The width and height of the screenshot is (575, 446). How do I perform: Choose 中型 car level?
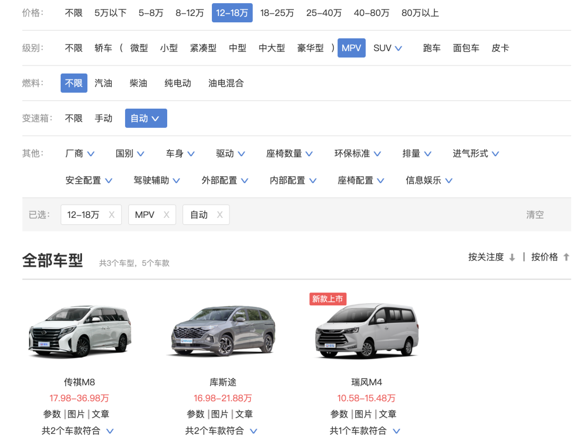tap(237, 48)
